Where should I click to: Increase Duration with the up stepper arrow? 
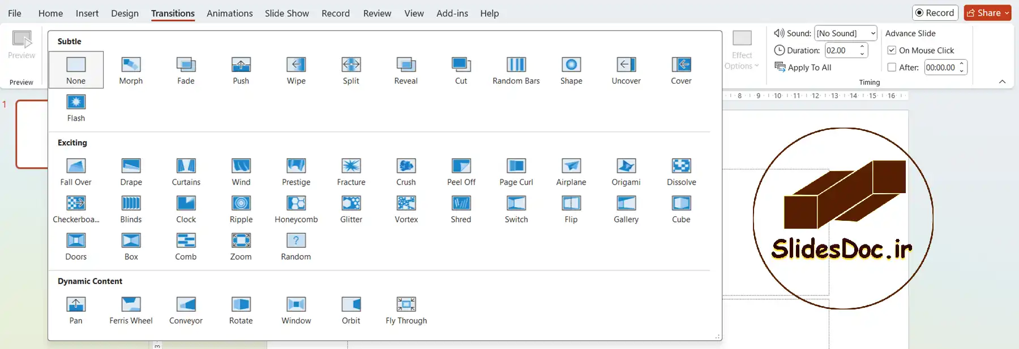pyautogui.click(x=862, y=47)
